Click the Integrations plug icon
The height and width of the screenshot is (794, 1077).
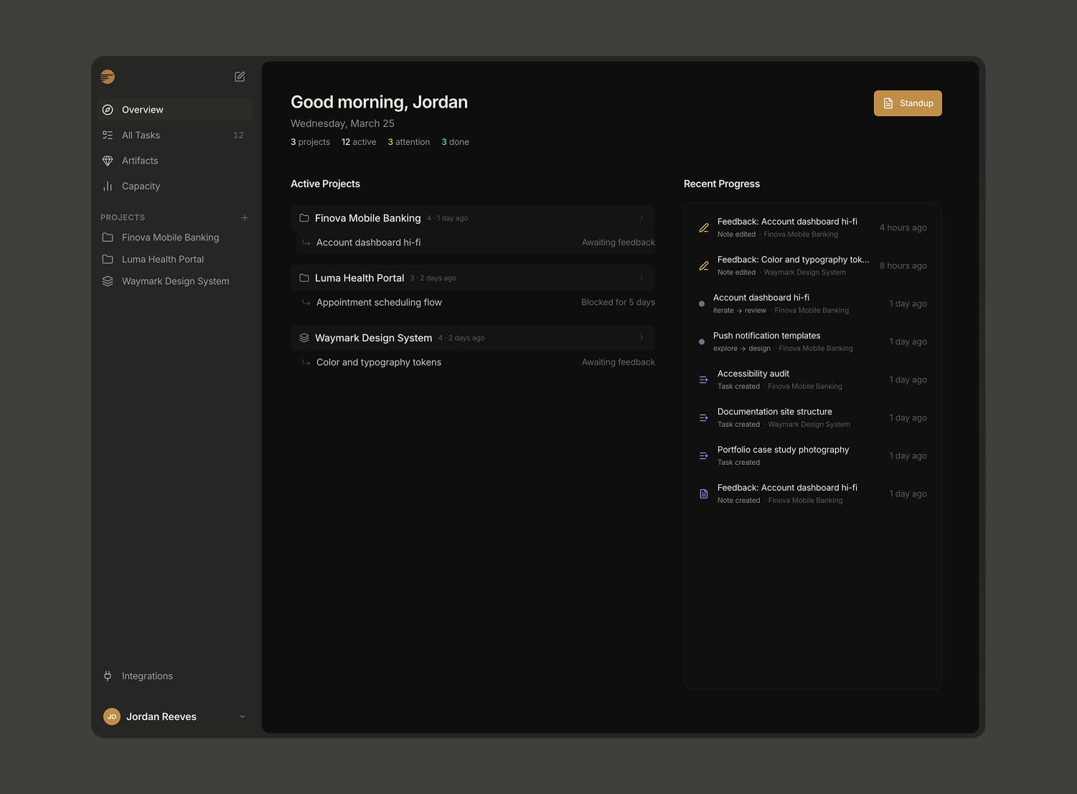[108, 676]
